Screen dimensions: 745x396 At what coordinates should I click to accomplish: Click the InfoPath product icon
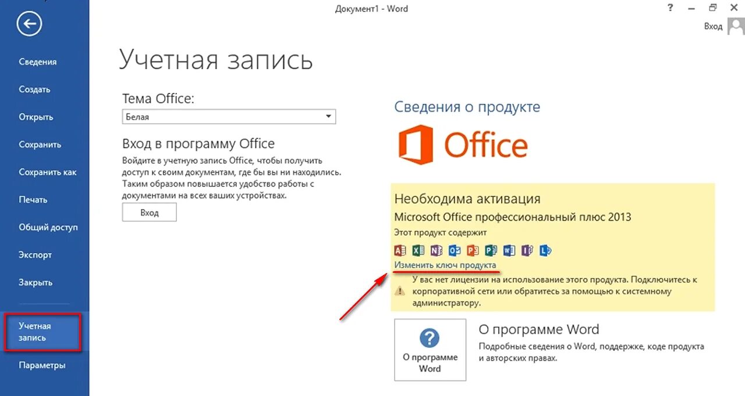[x=527, y=250]
